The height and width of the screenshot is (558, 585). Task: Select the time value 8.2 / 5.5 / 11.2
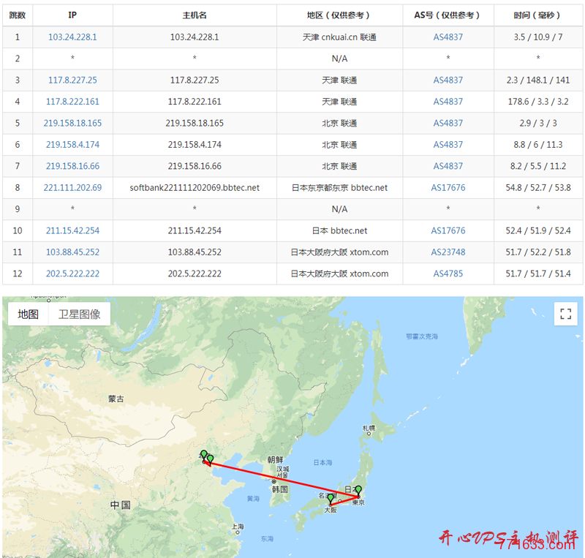(538, 166)
